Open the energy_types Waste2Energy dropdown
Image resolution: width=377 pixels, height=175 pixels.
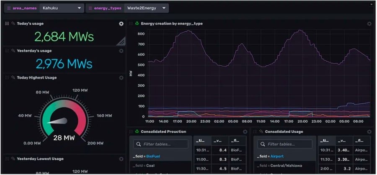pos(147,8)
